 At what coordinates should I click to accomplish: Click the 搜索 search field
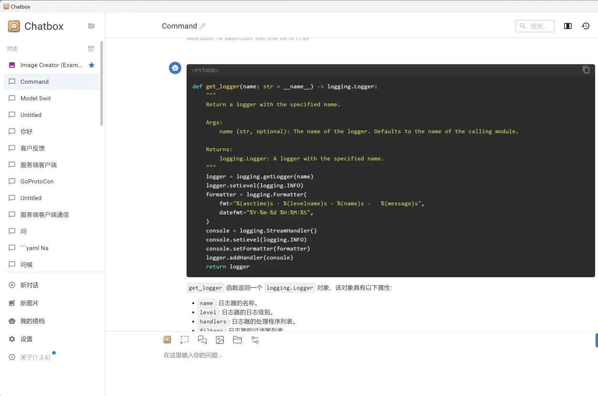click(x=535, y=26)
